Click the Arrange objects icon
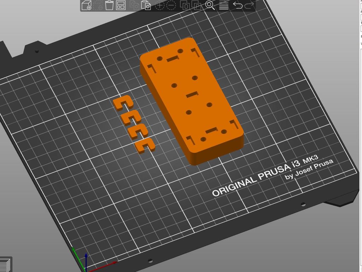The image size is (362, 272). (x=121, y=5)
